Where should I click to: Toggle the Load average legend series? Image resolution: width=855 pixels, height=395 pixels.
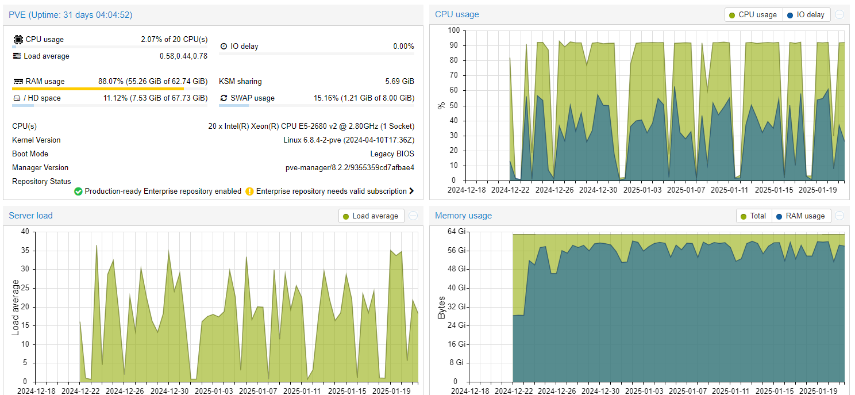371,216
